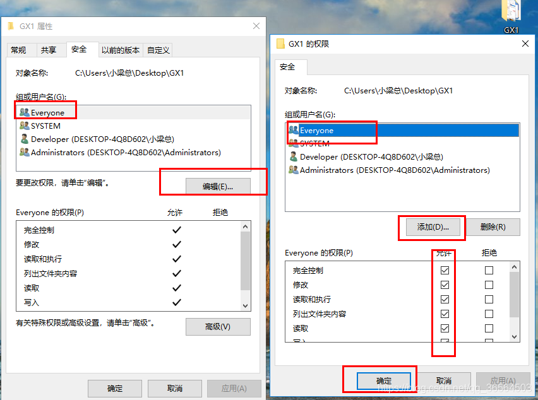Switch to 共享 tab
Image resolution: width=538 pixels, height=400 pixels.
click(49, 50)
